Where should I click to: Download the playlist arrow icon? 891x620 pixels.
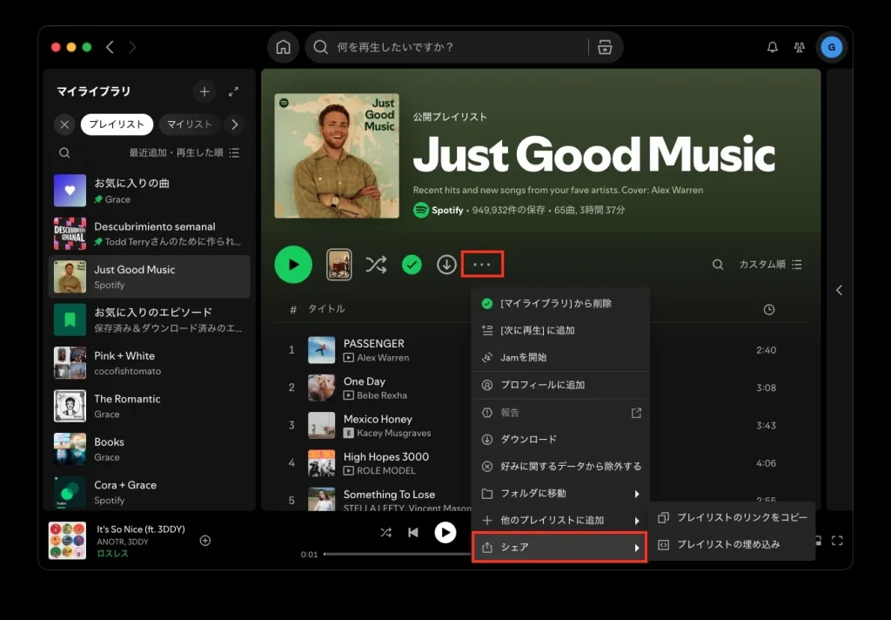(x=446, y=265)
